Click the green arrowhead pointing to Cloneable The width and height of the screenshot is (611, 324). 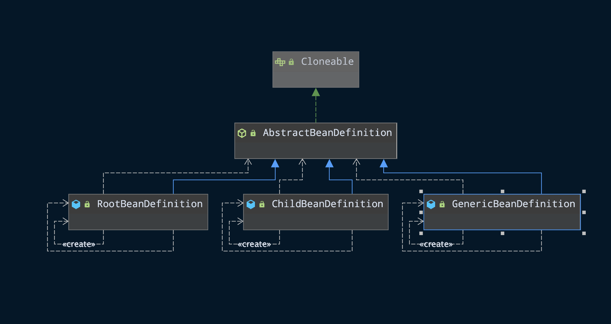point(316,92)
